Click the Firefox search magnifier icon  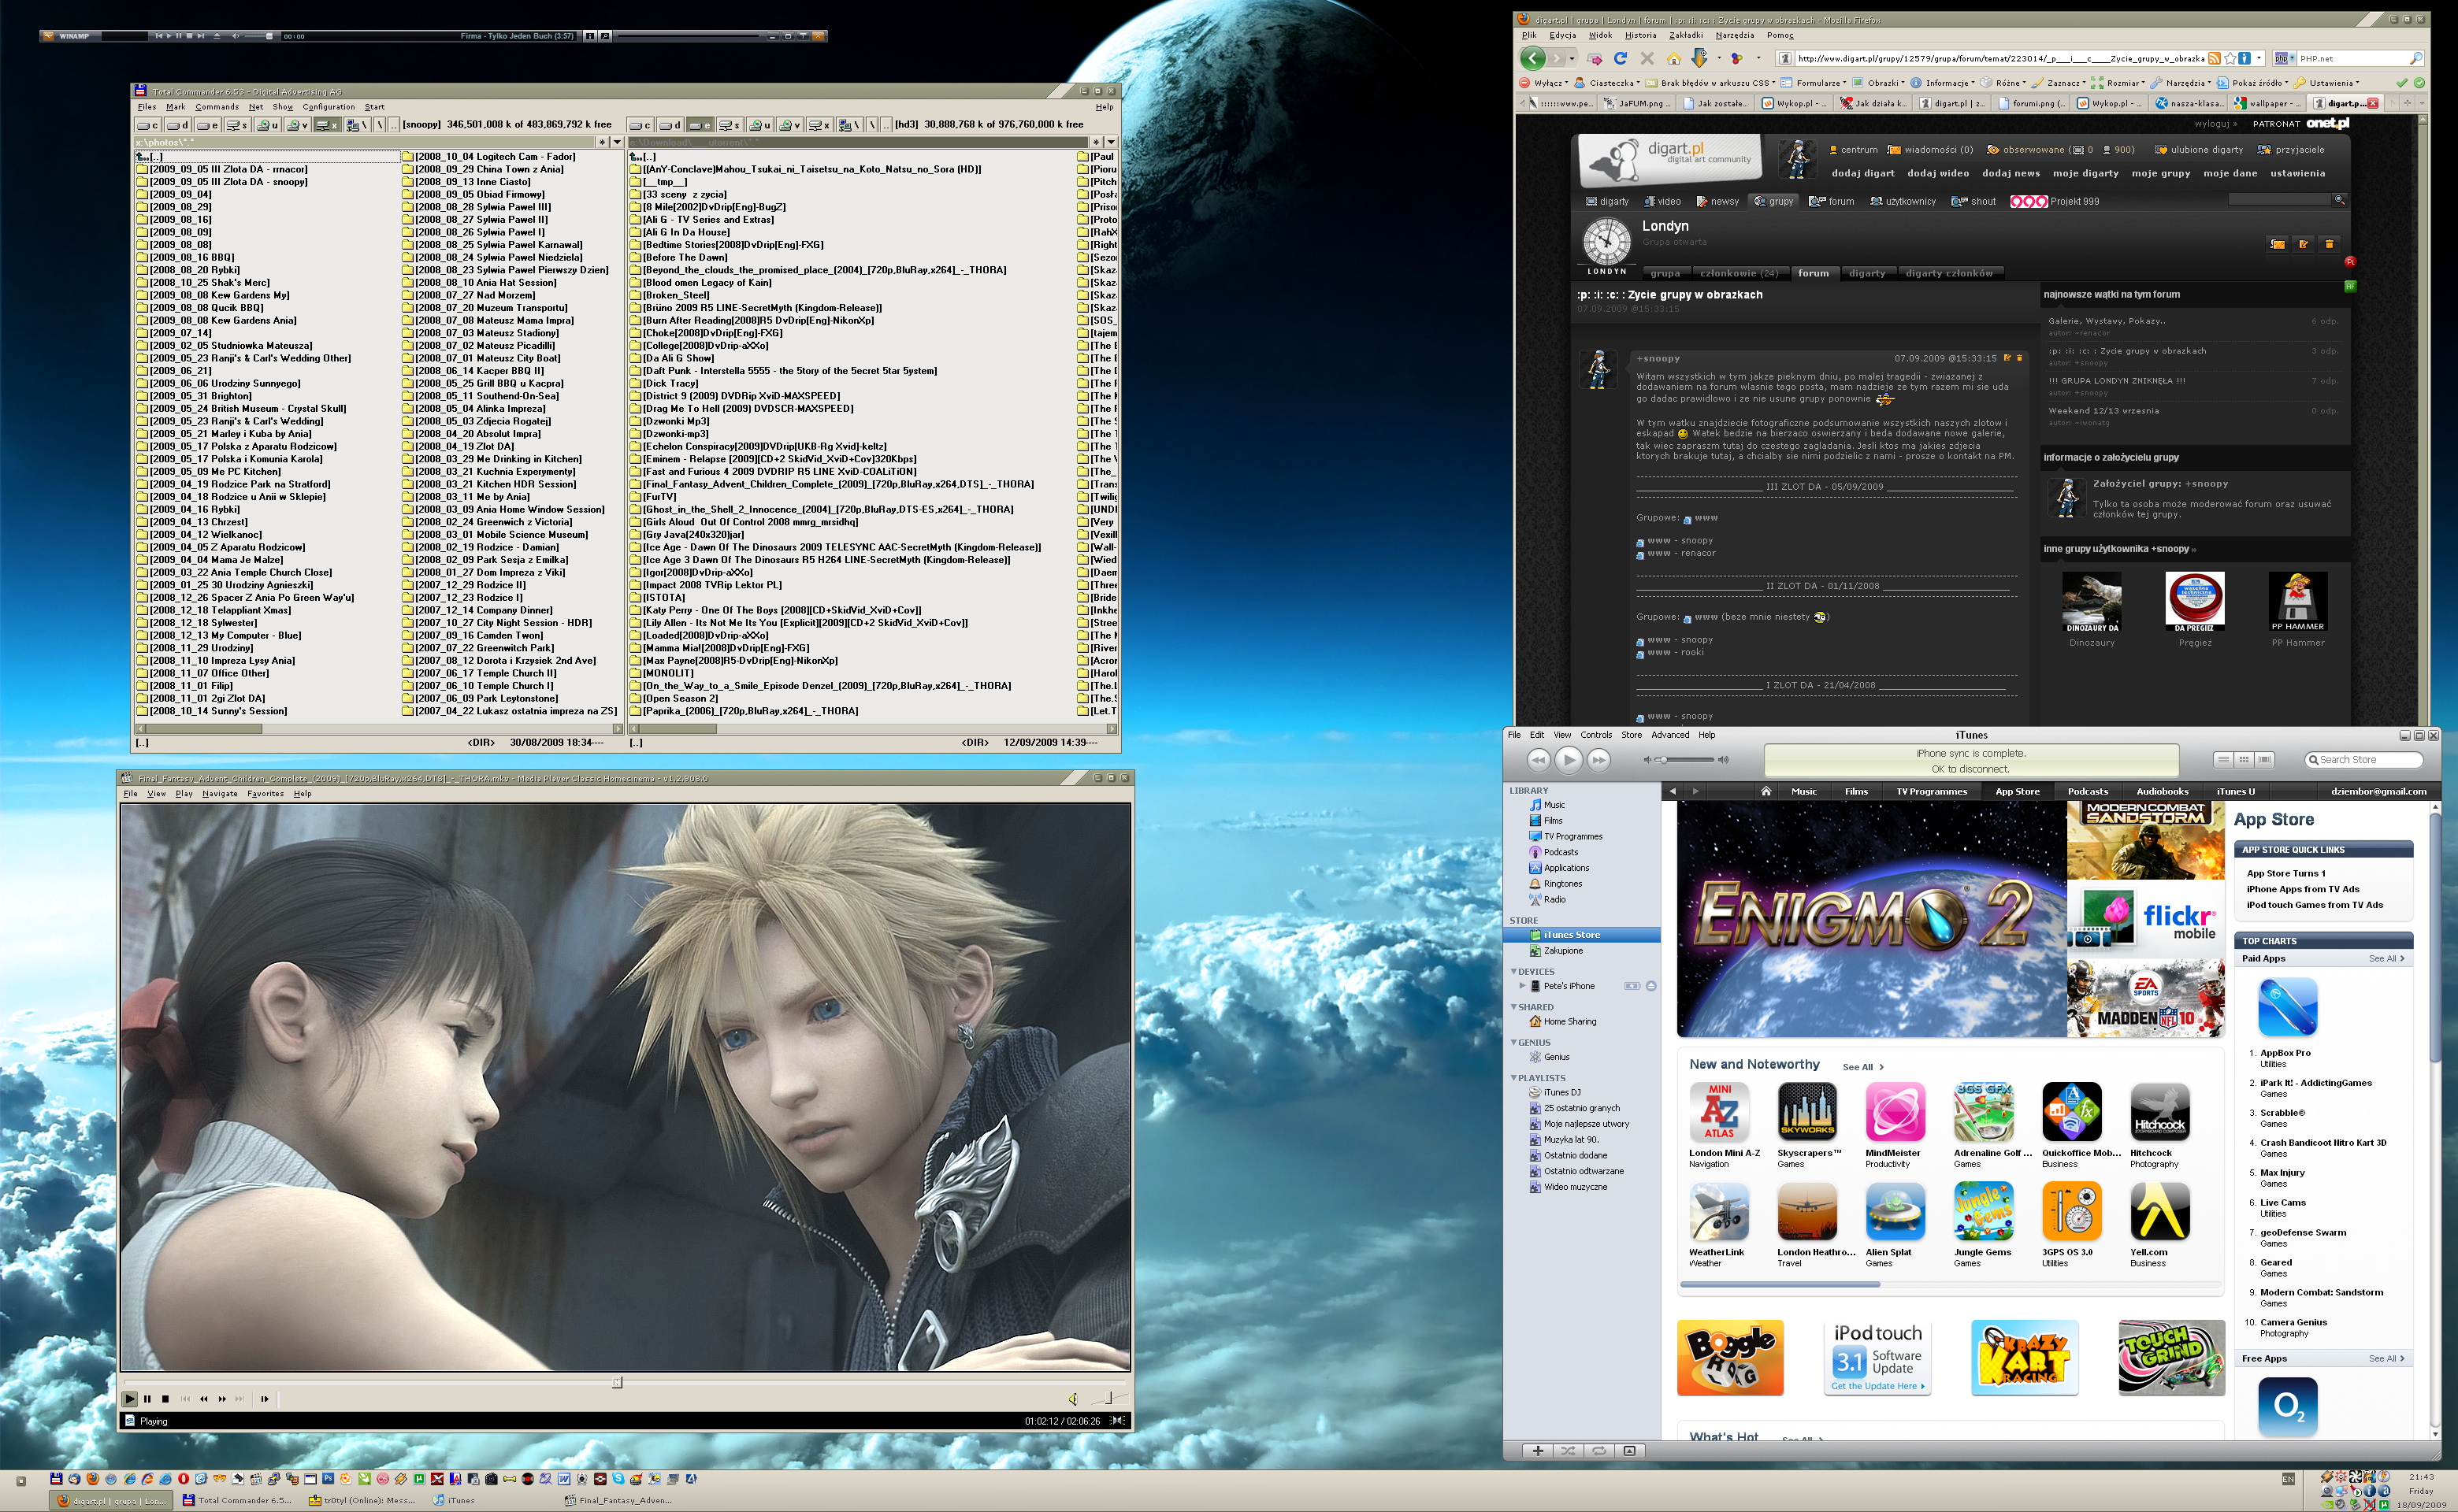coord(2415,58)
